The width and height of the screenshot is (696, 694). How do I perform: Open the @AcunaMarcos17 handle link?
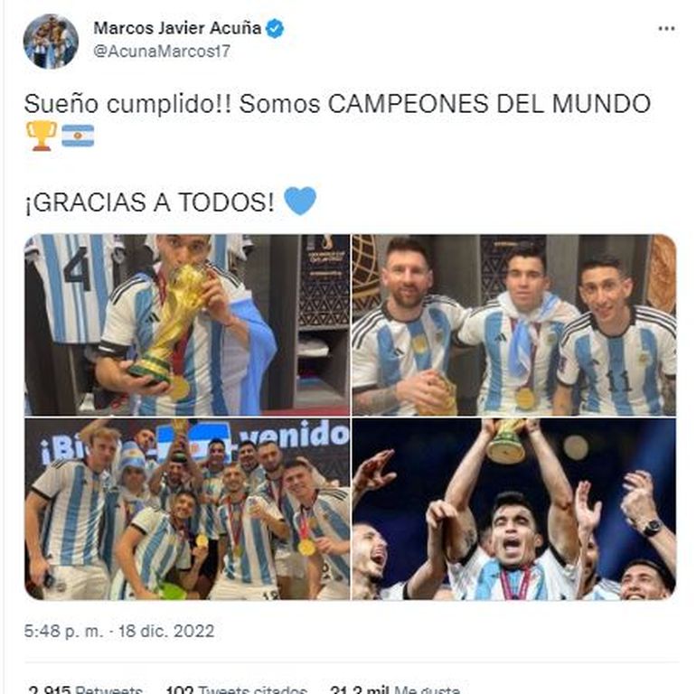coord(162,52)
